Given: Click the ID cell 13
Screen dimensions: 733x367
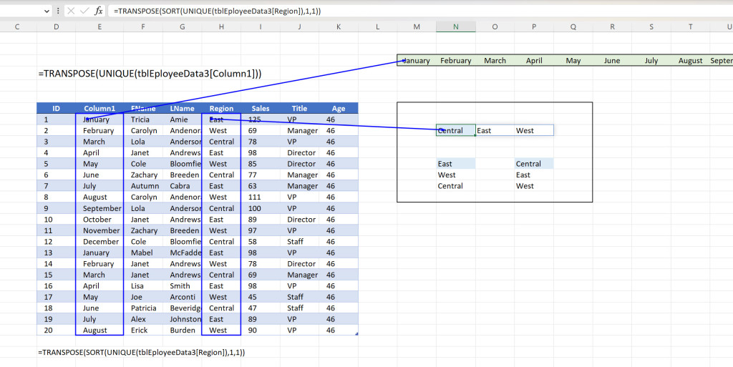Looking at the screenshot, I should pos(56,253).
